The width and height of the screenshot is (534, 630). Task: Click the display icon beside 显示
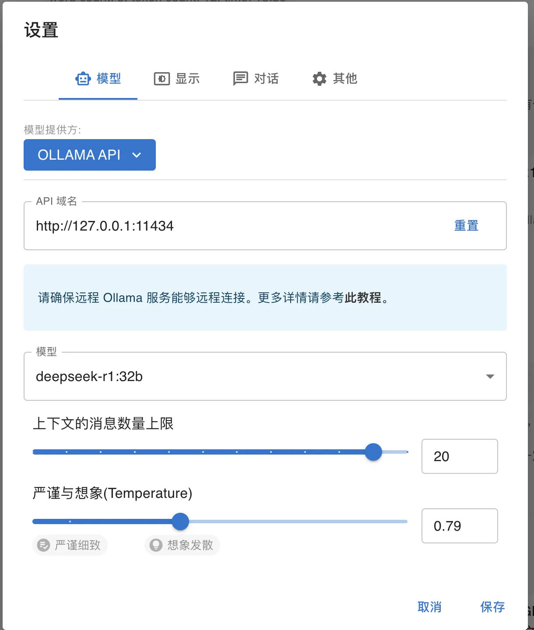(x=162, y=79)
